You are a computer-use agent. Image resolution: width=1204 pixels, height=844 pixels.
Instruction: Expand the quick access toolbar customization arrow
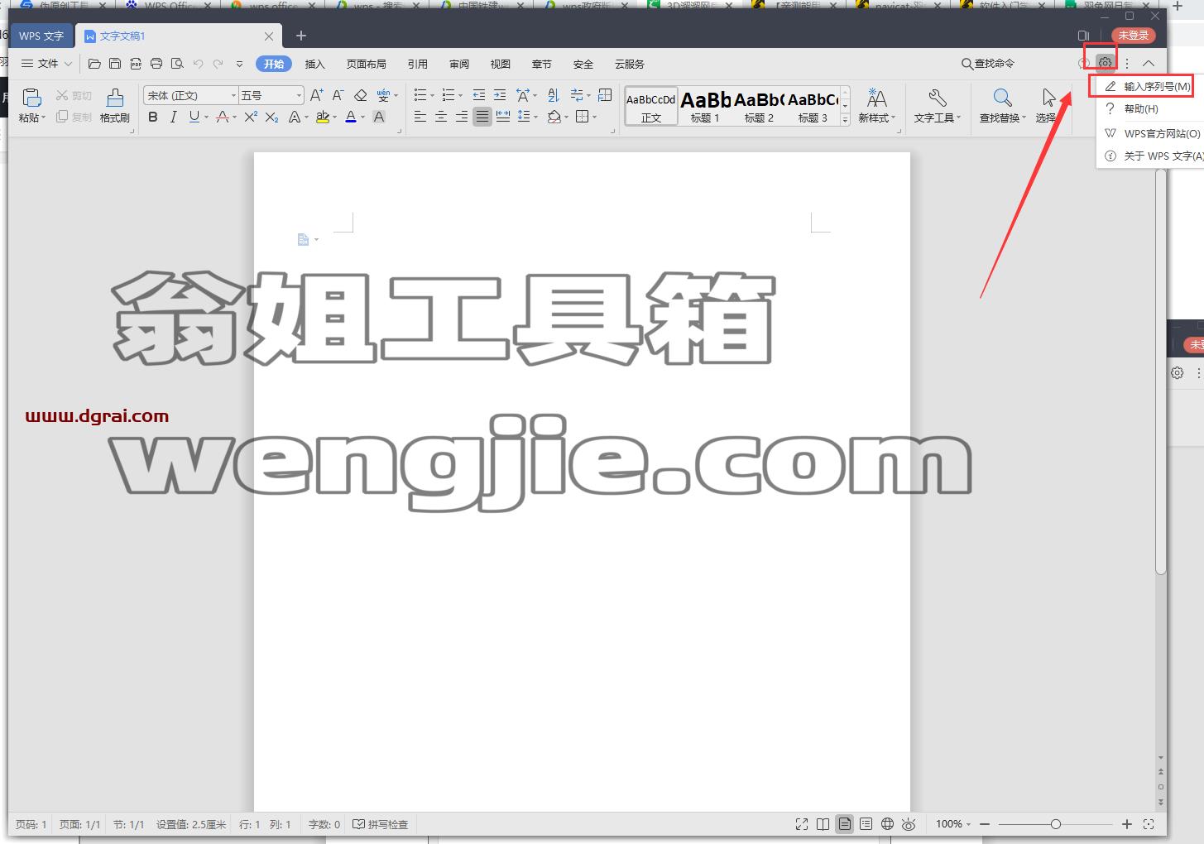239,64
